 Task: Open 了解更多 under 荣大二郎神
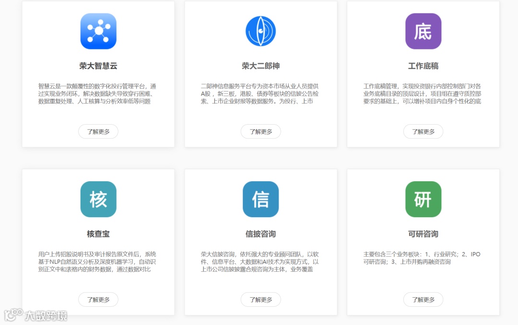pyautogui.click(x=260, y=131)
